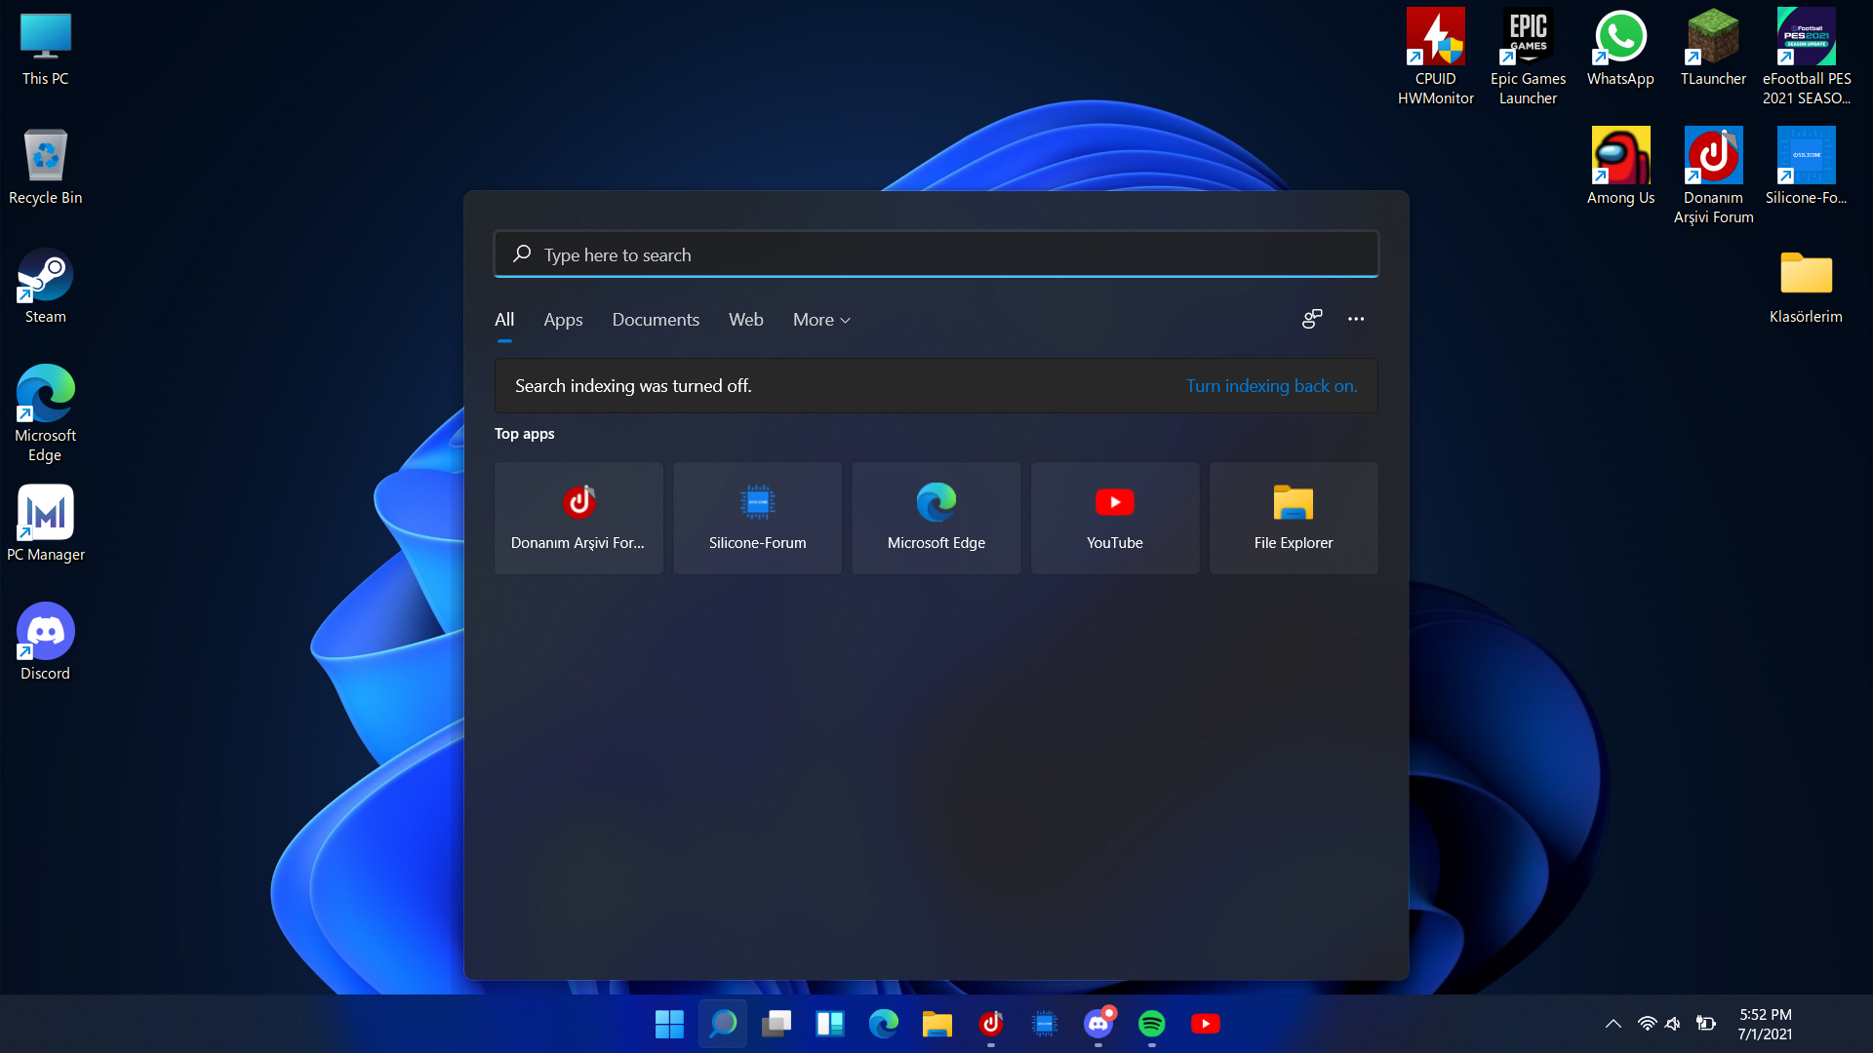Select WhatsApp desktop shortcut
The height and width of the screenshot is (1053, 1873).
coord(1620,49)
